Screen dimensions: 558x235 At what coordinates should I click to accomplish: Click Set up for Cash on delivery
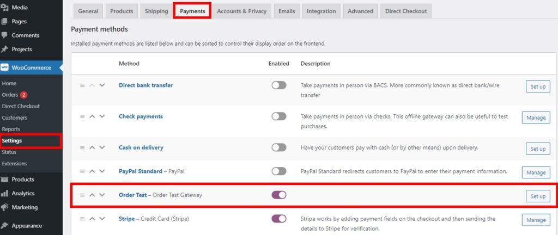click(538, 149)
